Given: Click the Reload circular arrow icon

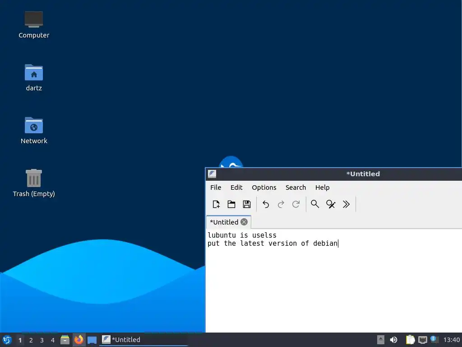Looking at the screenshot, I should (x=296, y=204).
